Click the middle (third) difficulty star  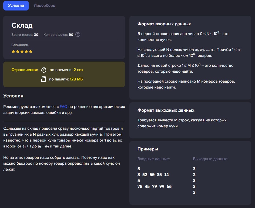pyautogui.click(x=22, y=51)
